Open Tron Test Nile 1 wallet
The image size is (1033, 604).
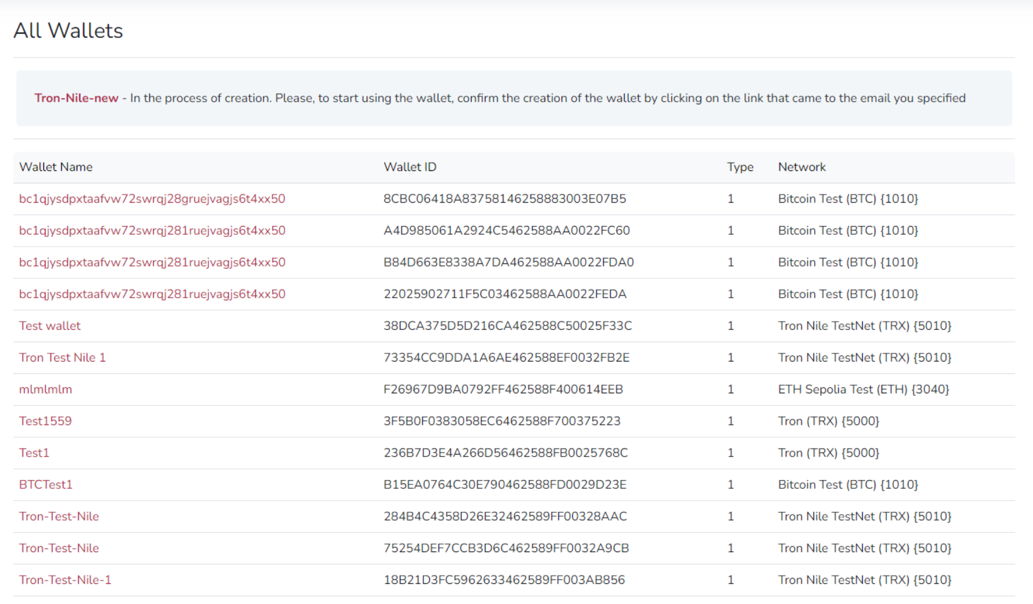tap(62, 358)
